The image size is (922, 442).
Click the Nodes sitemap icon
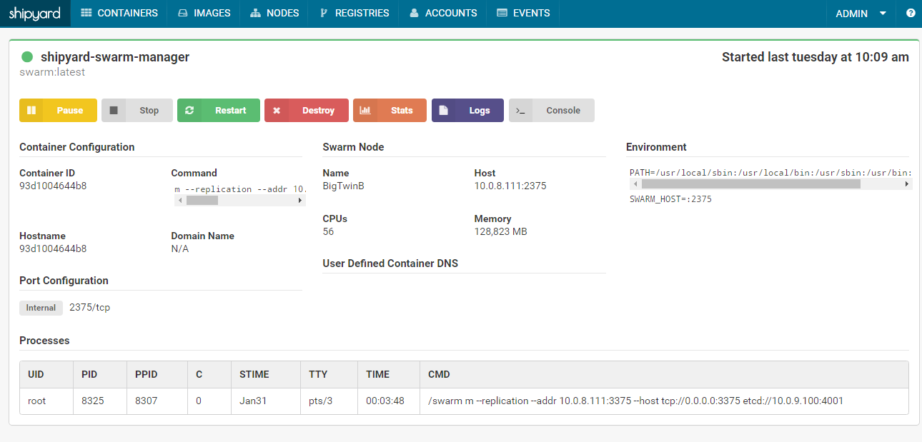(256, 13)
